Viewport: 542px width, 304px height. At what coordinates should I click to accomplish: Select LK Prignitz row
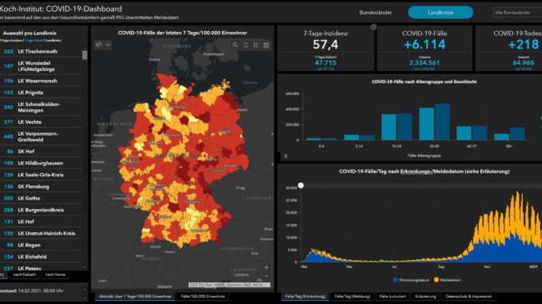pyautogui.click(x=41, y=93)
